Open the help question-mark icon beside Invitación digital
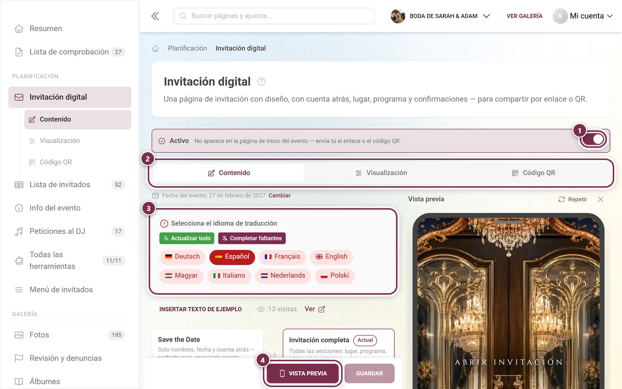This screenshot has width=622, height=389. tap(261, 82)
